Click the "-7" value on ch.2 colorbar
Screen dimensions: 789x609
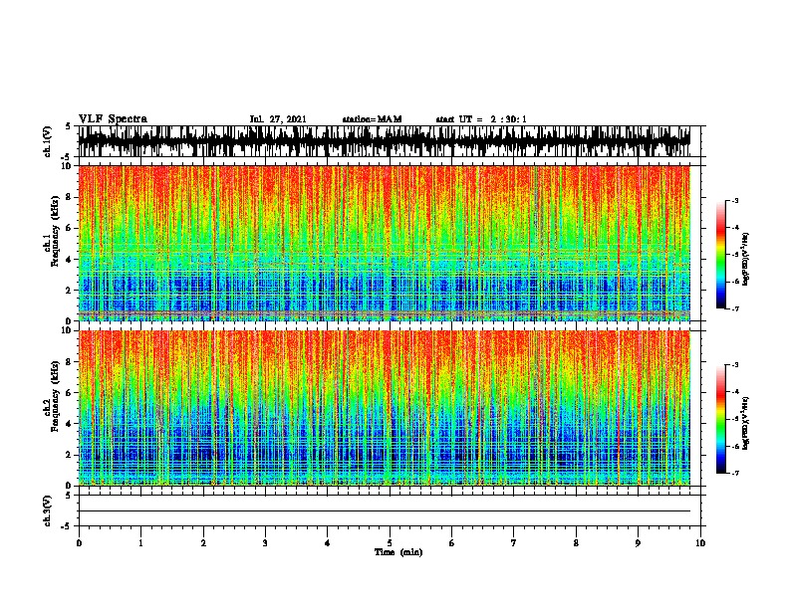[735, 473]
